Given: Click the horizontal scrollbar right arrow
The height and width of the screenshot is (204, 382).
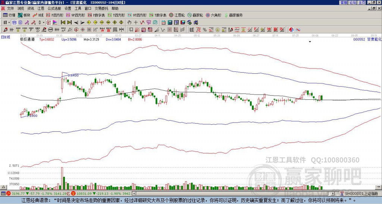Looking at the screenshot, I should 333,194.
